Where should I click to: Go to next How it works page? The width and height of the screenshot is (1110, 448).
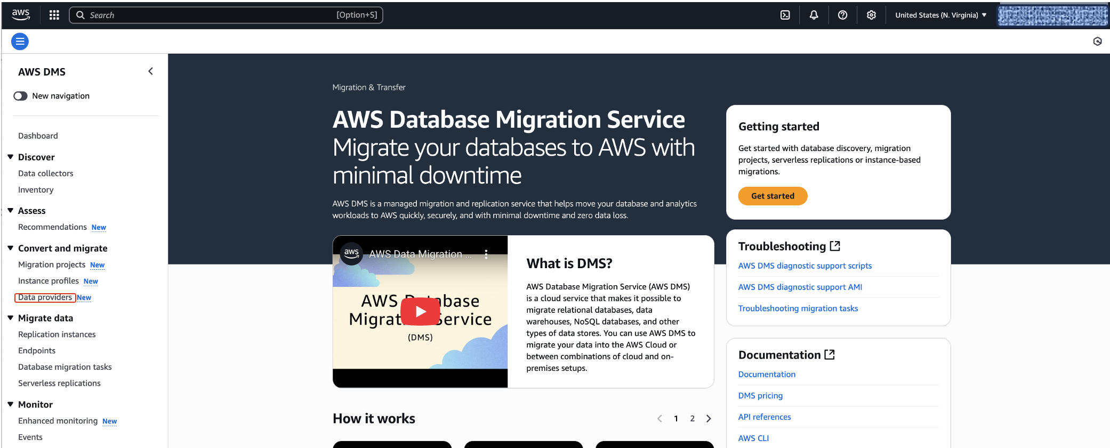click(x=709, y=419)
